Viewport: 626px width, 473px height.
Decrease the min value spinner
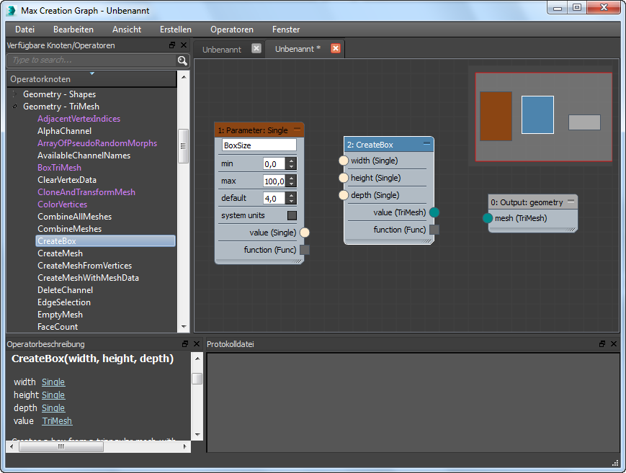tap(292, 166)
